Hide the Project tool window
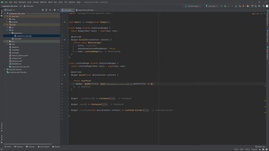This screenshot has height=151, width=269. click(58, 10)
